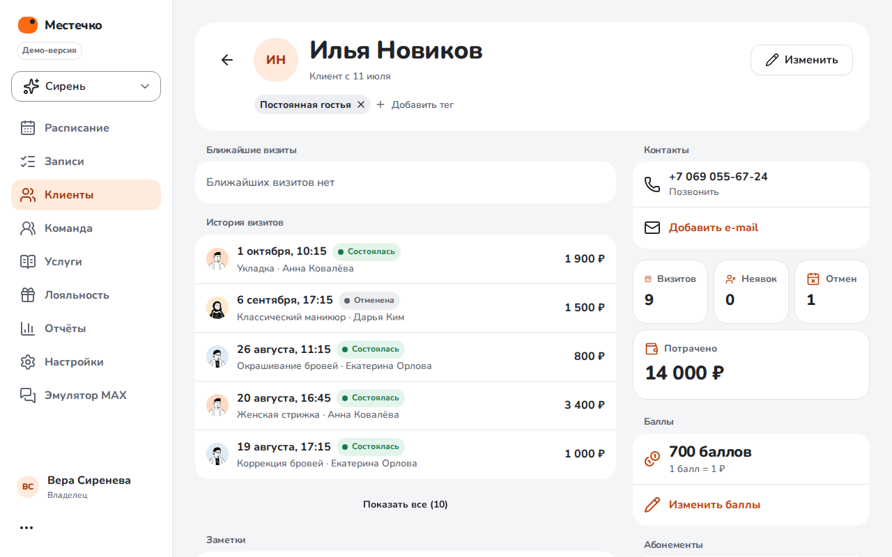Open the three-dots menu at bottom left
Viewport: 892px width, 557px height.
26,528
